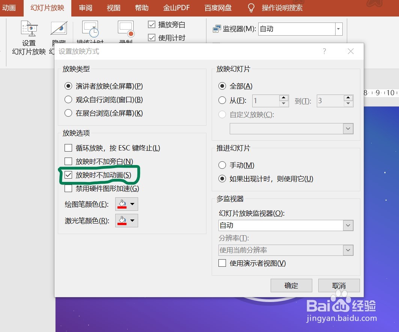Switch to the 审阅 ribbon tab

(x=85, y=8)
